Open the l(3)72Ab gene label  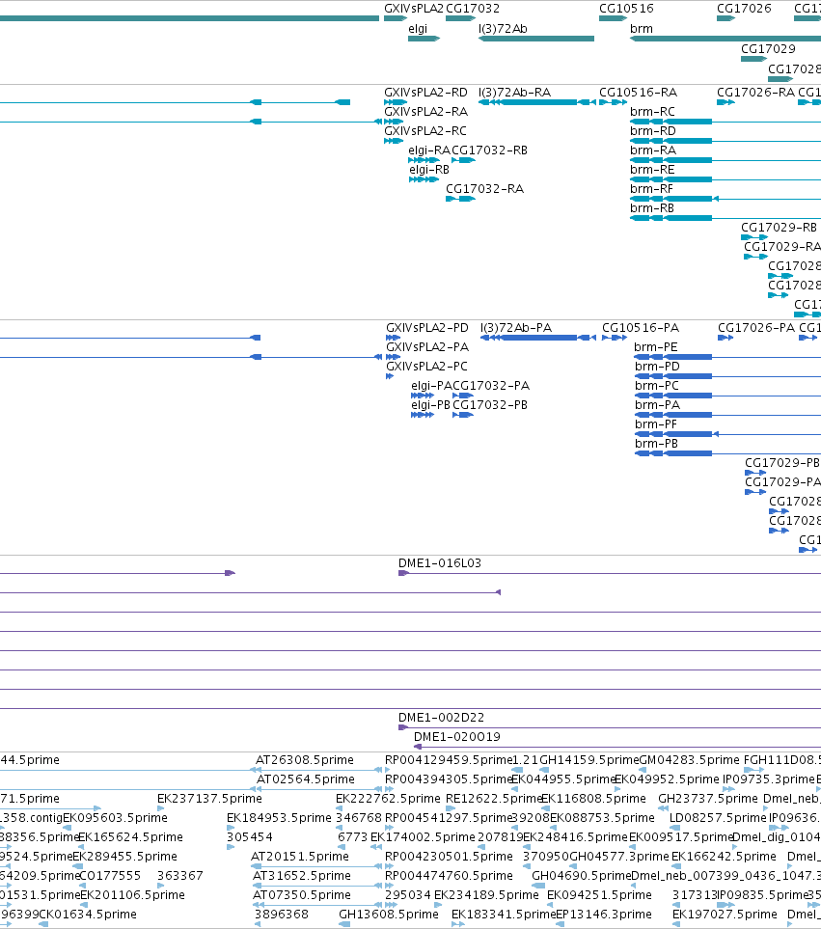pos(503,29)
